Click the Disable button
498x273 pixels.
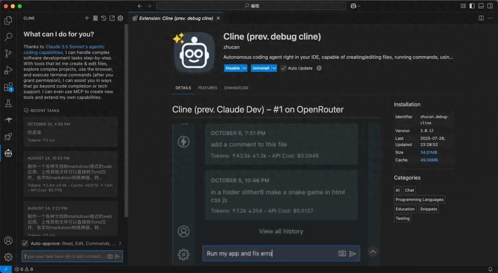point(233,68)
